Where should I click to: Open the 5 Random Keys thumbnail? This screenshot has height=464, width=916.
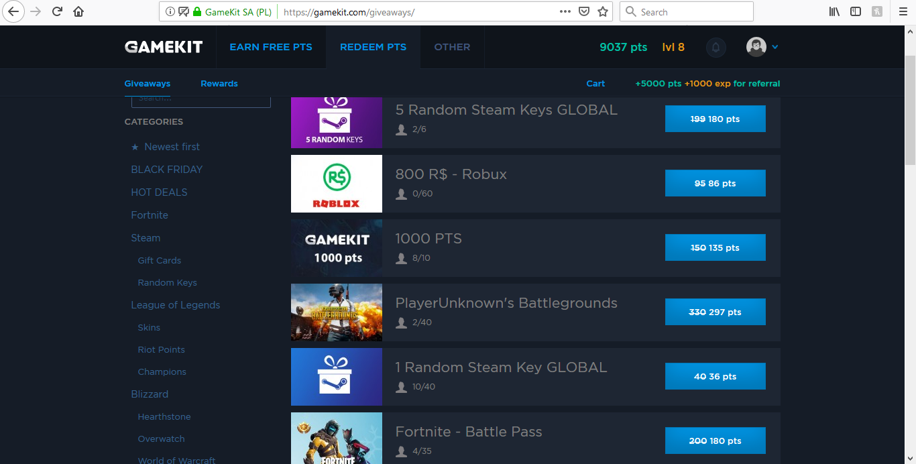coord(337,123)
